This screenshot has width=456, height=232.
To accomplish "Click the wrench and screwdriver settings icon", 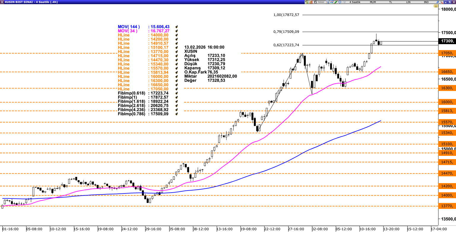I will tap(441, 2).
